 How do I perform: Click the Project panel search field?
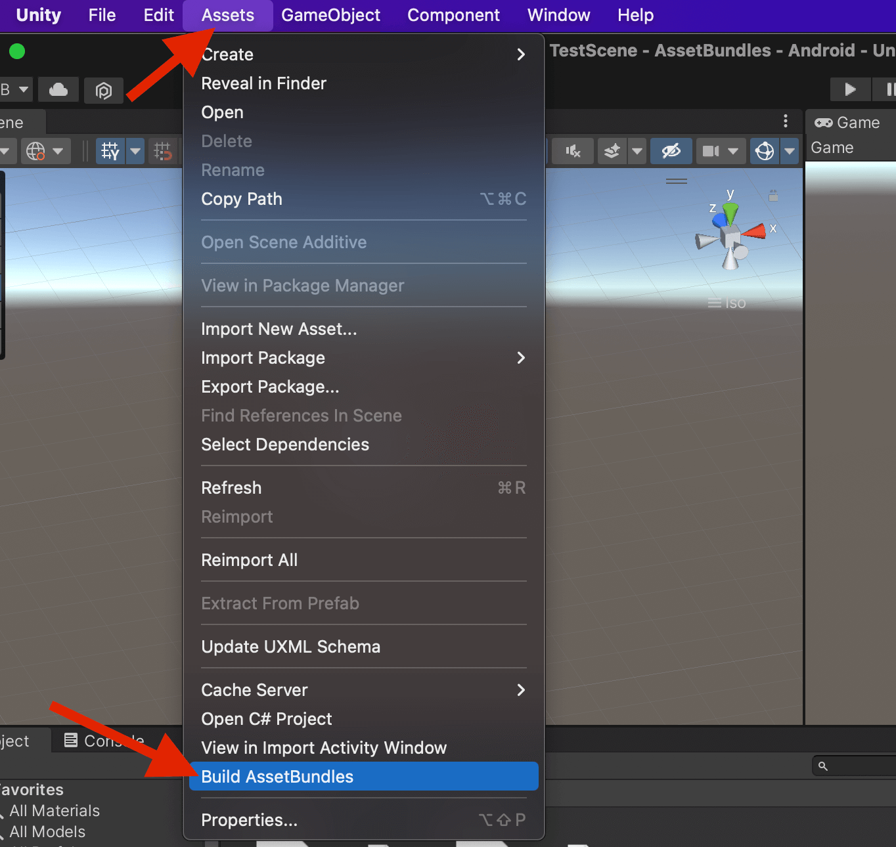pyautogui.click(x=854, y=766)
